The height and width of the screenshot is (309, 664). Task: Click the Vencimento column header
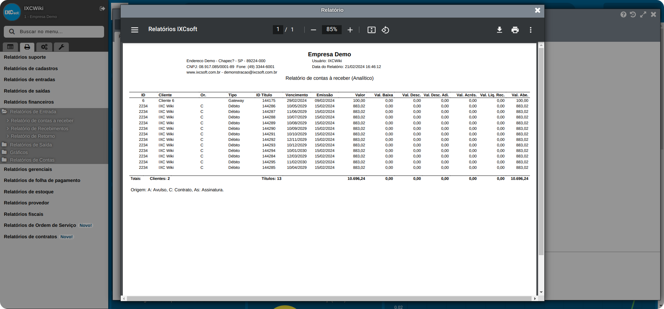(x=297, y=95)
